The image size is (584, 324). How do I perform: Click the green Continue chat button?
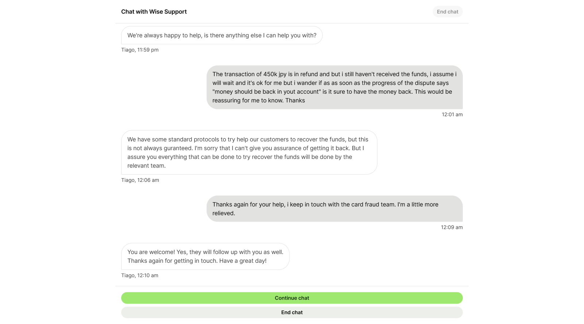coord(292,298)
